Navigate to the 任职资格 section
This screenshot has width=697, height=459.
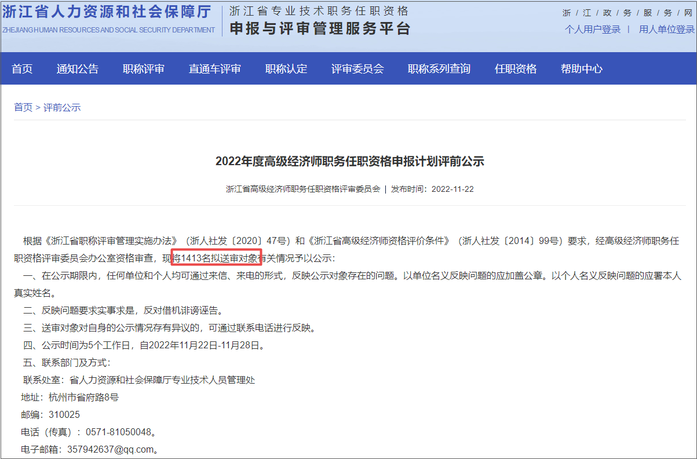515,68
